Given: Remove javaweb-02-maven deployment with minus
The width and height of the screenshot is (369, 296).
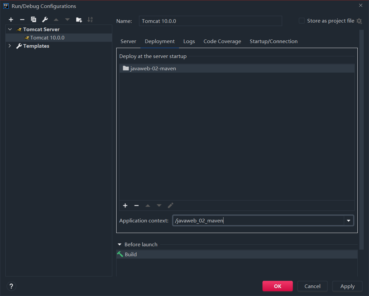Looking at the screenshot, I should point(137,206).
